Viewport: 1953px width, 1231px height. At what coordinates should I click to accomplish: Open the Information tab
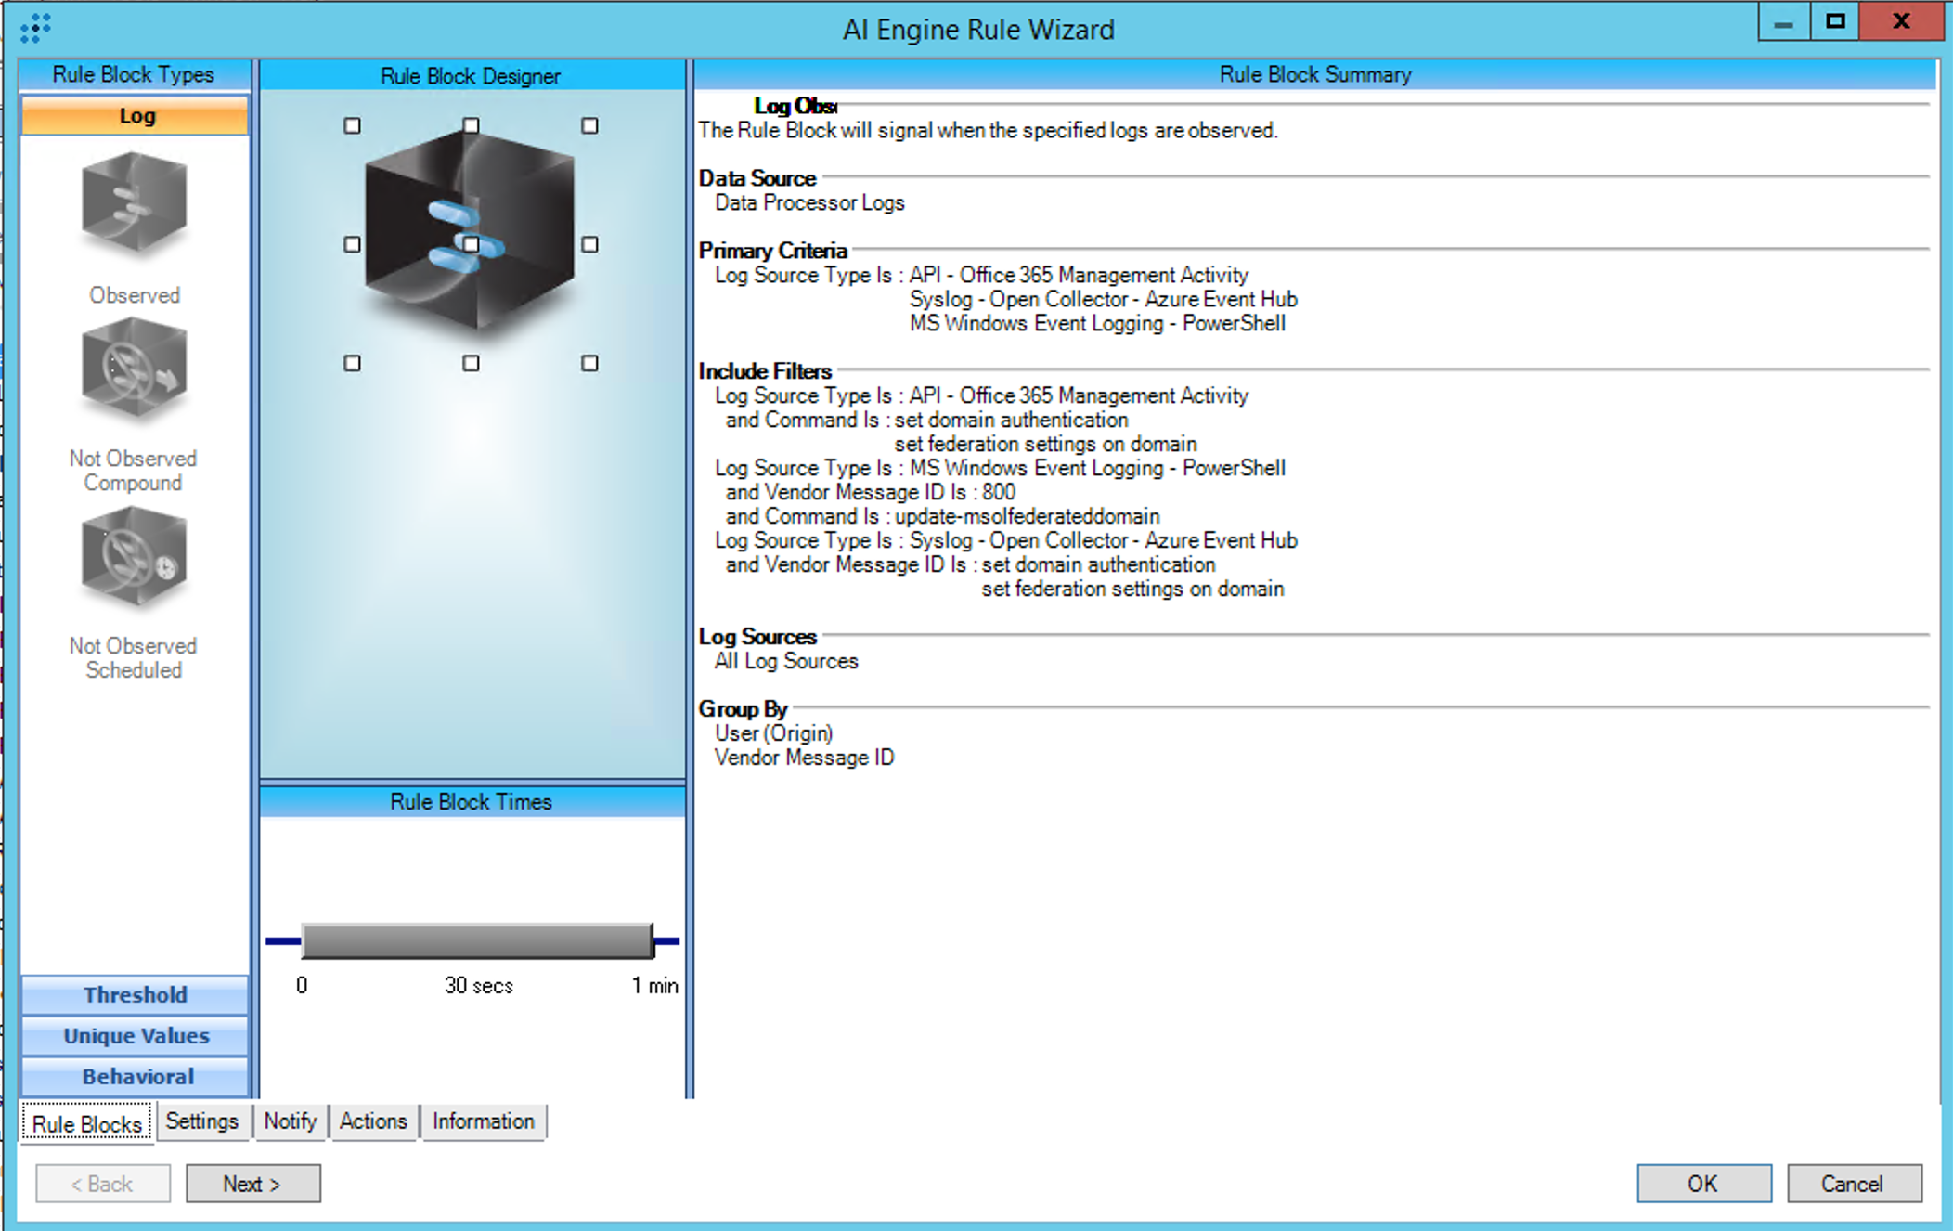483,1121
